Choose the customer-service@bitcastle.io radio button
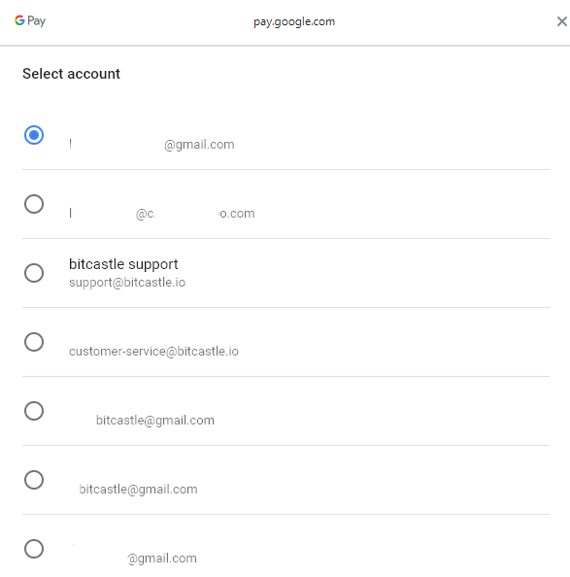The width and height of the screenshot is (570, 577). (34, 342)
